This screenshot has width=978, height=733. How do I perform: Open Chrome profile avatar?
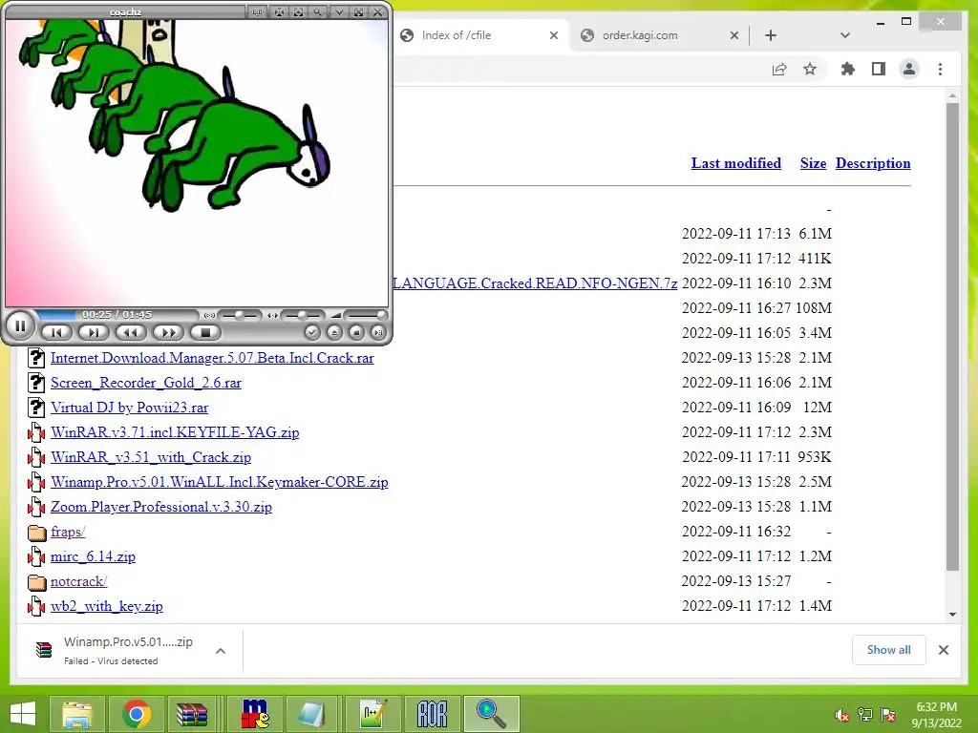click(909, 69)
